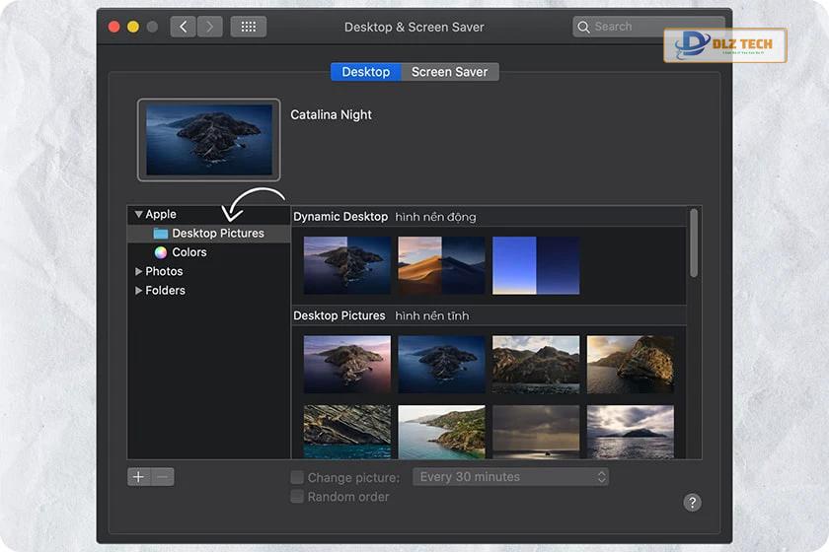Choose the Mojave dune dynamic desktop thumbnail

[x=441, y=265]
